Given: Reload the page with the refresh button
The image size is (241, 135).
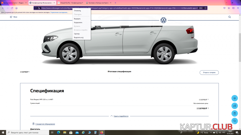Looking at the screenshot, I should point(12,8).
